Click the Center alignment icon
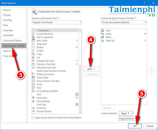 [33, 51]
